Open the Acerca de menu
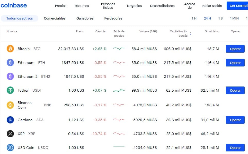The image size is (248, 154). point(190,6)
